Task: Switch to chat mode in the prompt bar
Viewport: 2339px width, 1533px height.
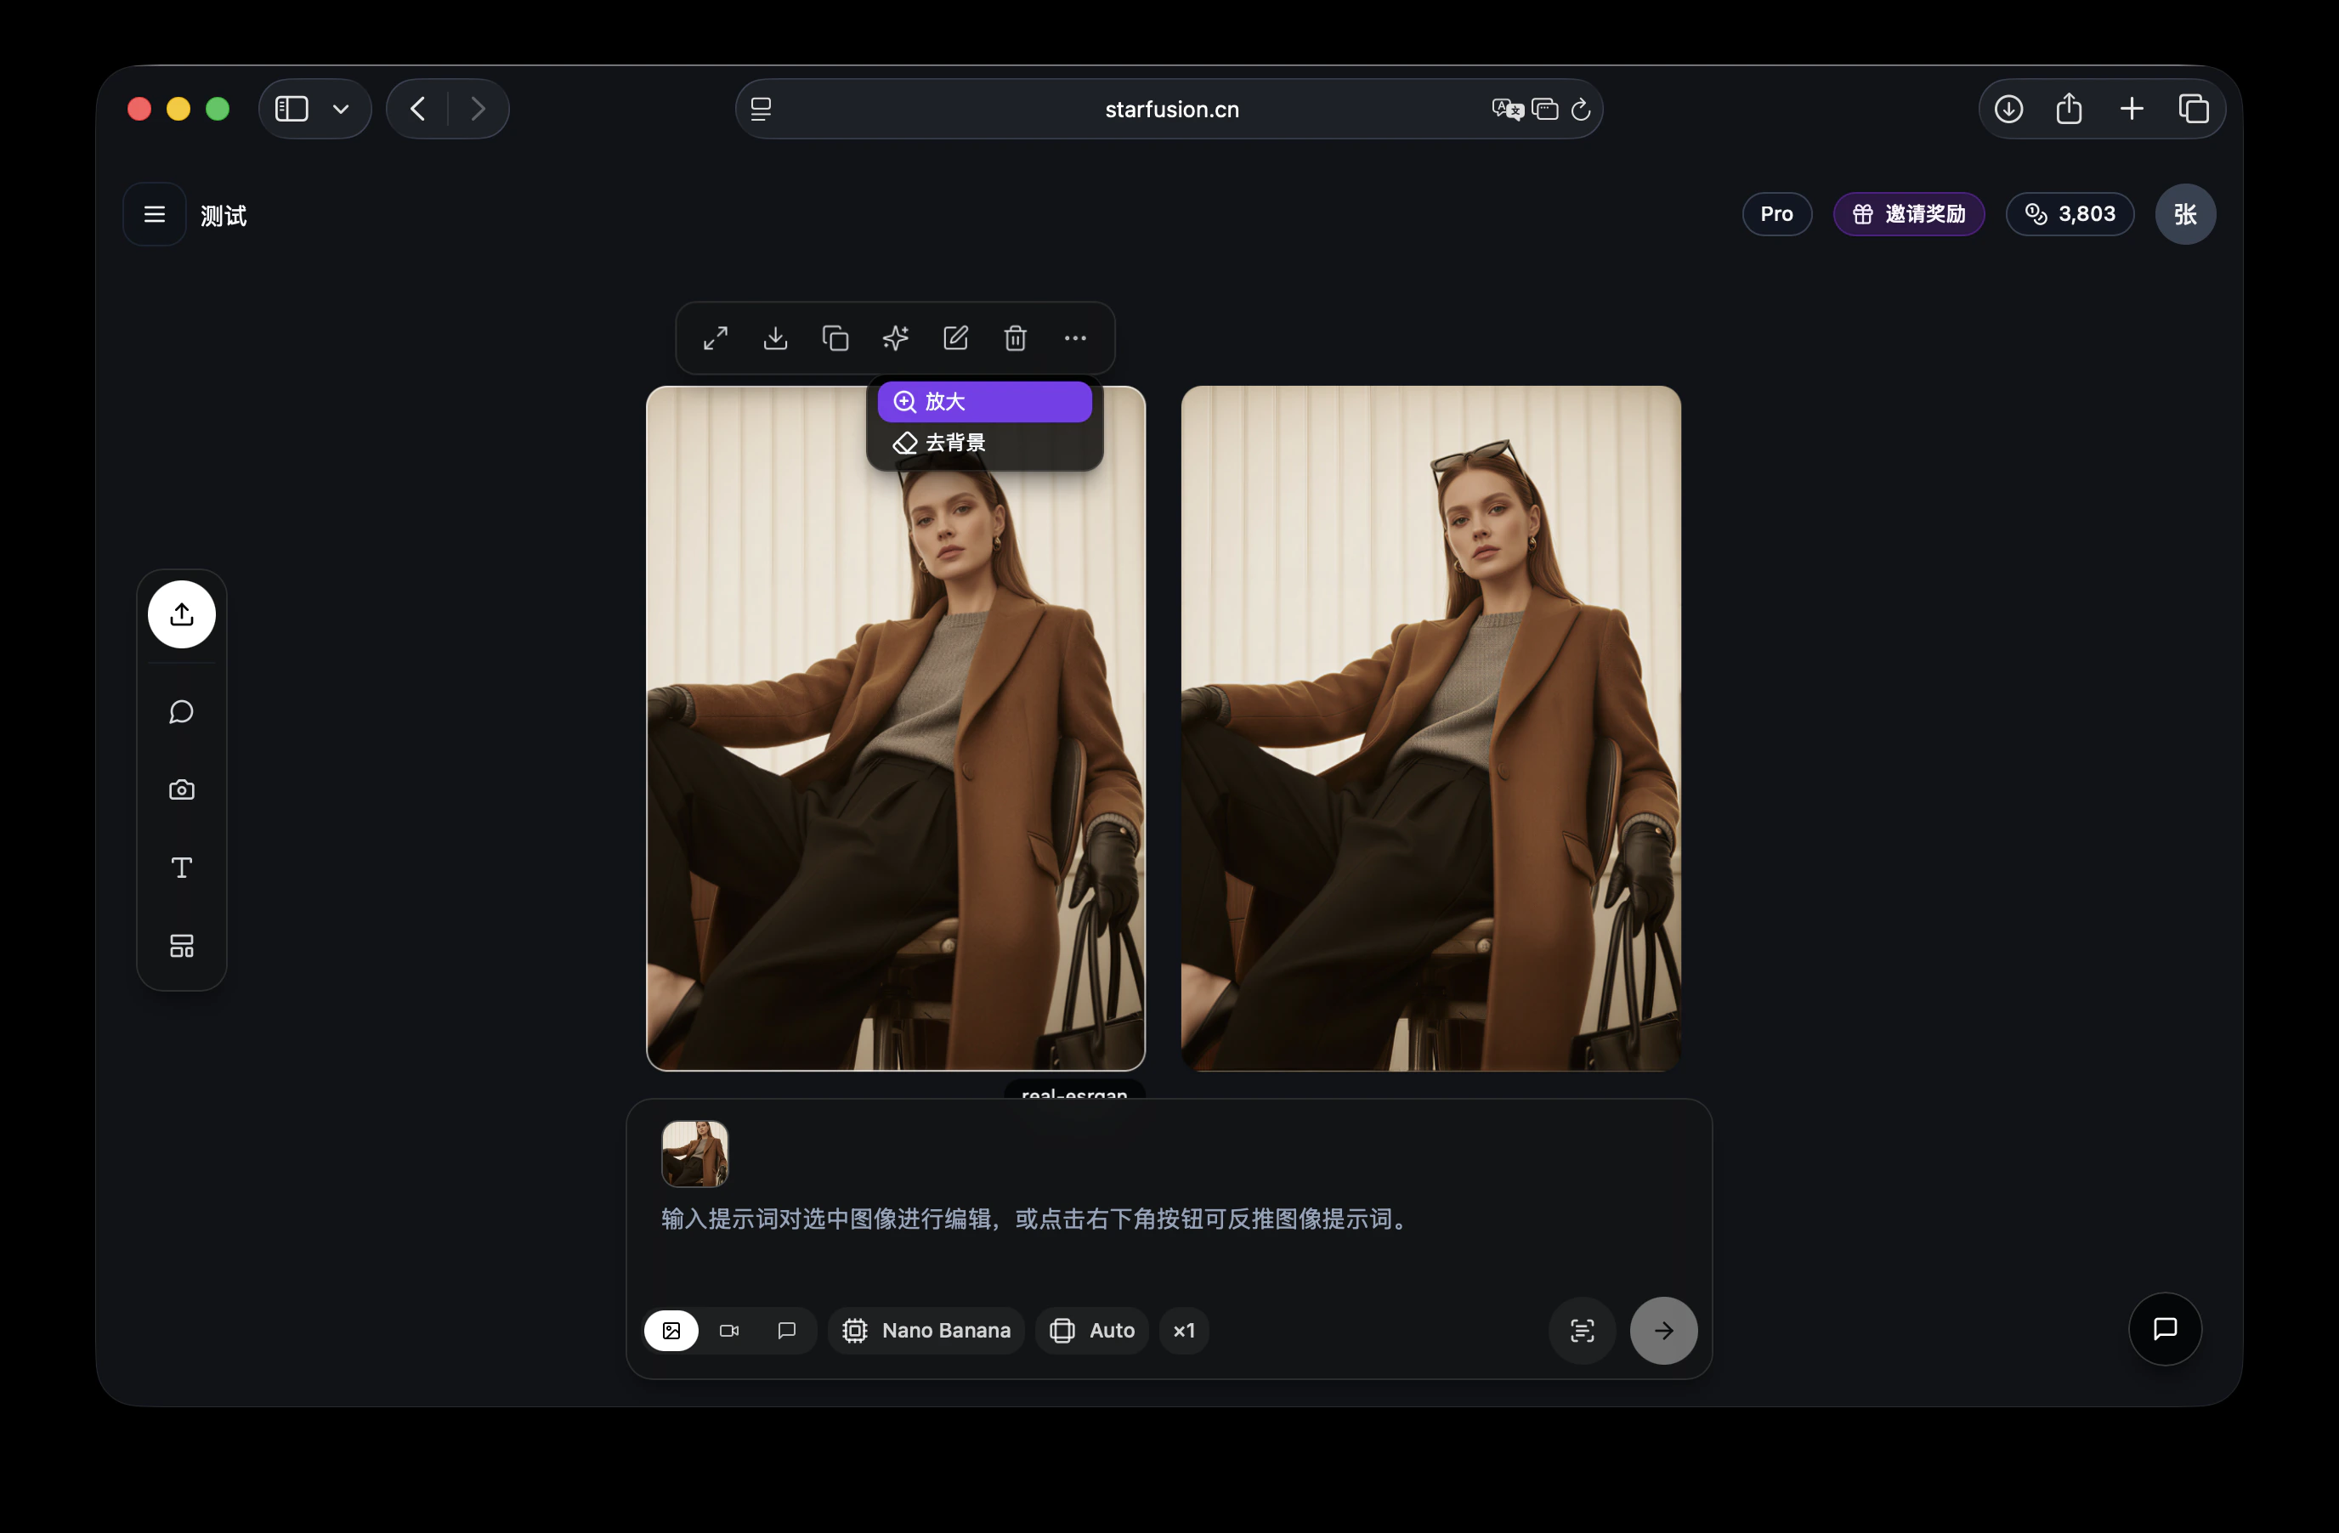Action: [x=786, y=1331]
